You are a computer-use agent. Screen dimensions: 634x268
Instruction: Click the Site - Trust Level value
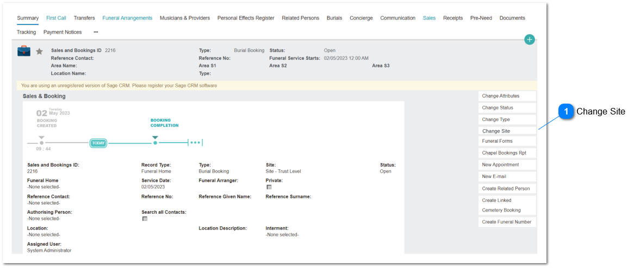click(283, 171)
